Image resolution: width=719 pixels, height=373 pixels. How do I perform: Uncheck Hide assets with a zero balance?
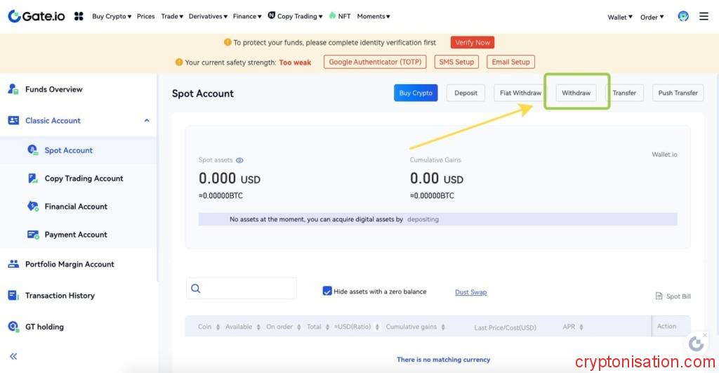pos(327,291)
